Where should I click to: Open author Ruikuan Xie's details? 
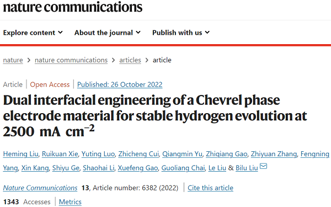click(60, 154)
